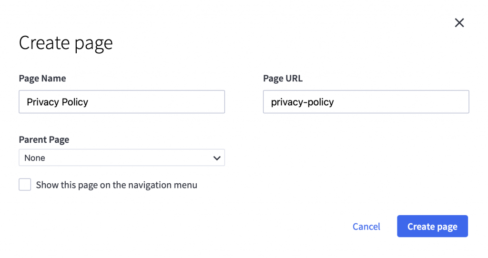This screenshot has width=488, height=258.
Task: Click the blue Create page button
Action: pyautogui.click(x=432, y=227)
